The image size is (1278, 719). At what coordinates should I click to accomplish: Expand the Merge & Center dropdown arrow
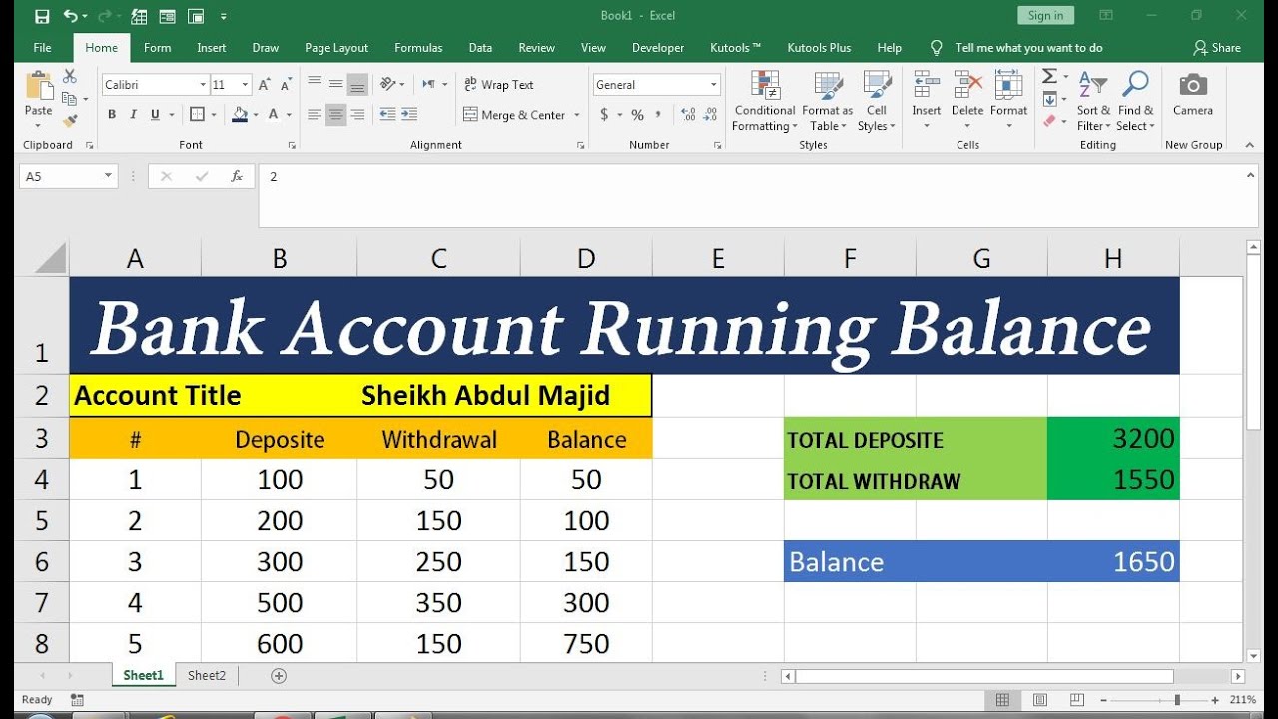tap(577, 115)
